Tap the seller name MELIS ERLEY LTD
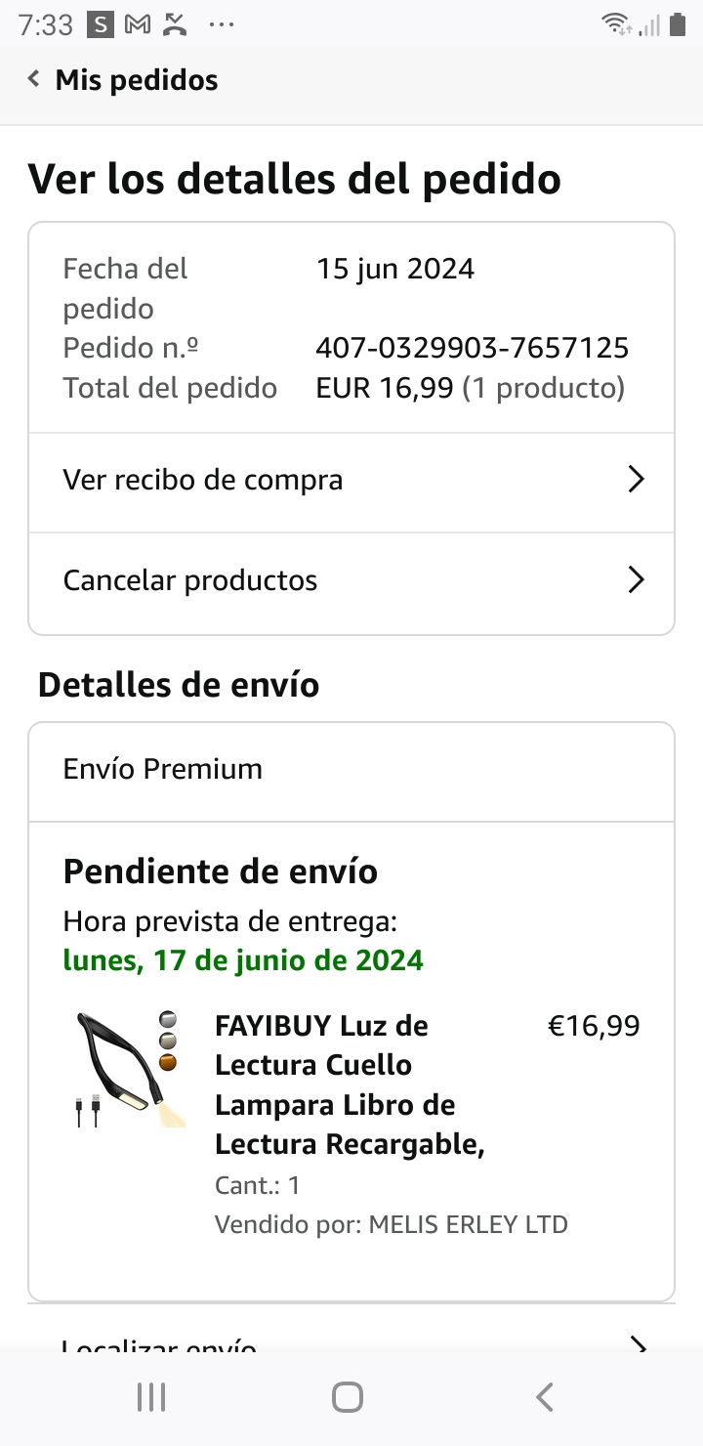703x1446 pixels. 468,1224
